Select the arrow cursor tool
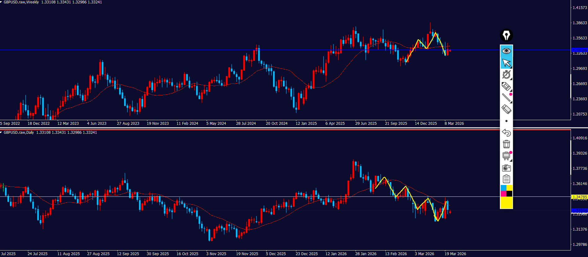Viewport: 588px width, 257px height. (x=506, y=63)
